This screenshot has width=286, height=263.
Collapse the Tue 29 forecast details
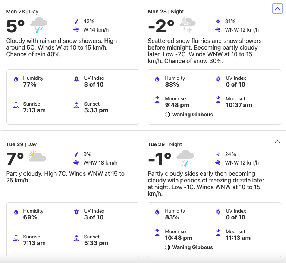coord(277,141)
